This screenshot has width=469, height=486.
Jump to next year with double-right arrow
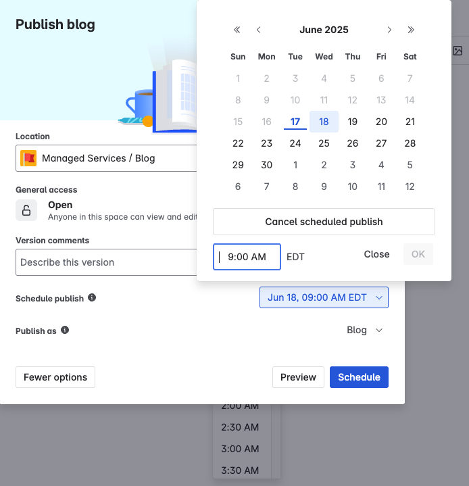click(411, 30)
